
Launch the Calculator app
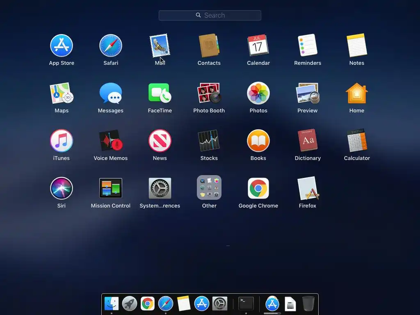point(357,140)
